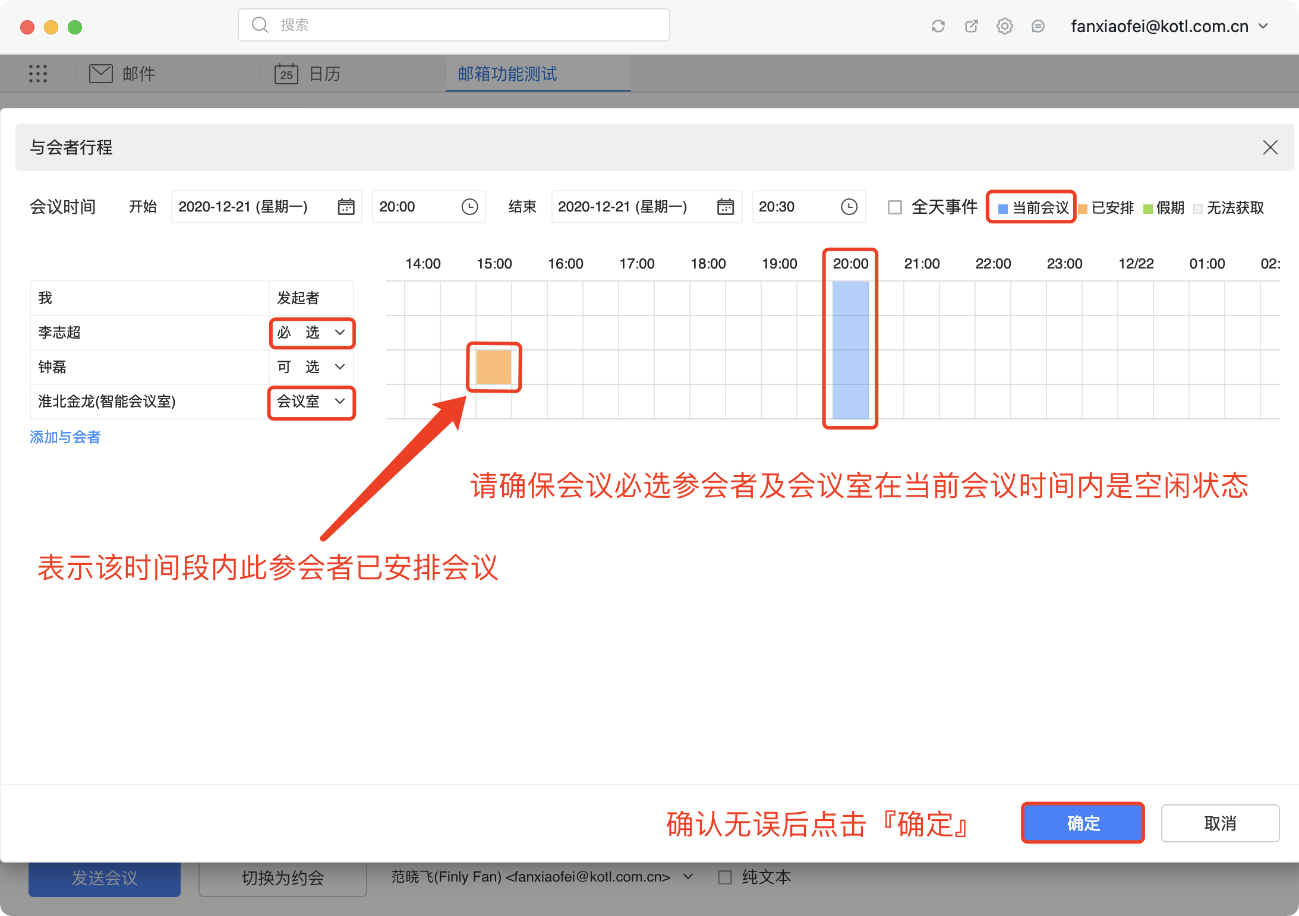The width and height of the screenshot is (1299, 916).
Task: Click the end time field 20:30
Action: [809, 207]
